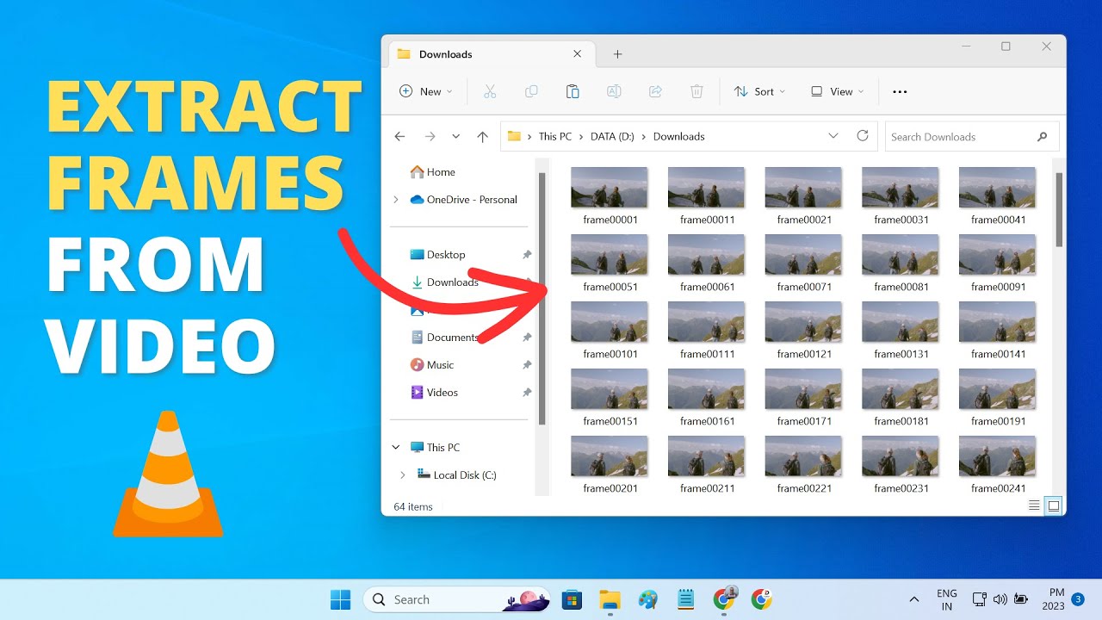
Task: Open Notepad from the taskbar
Action: click(685, 599)
